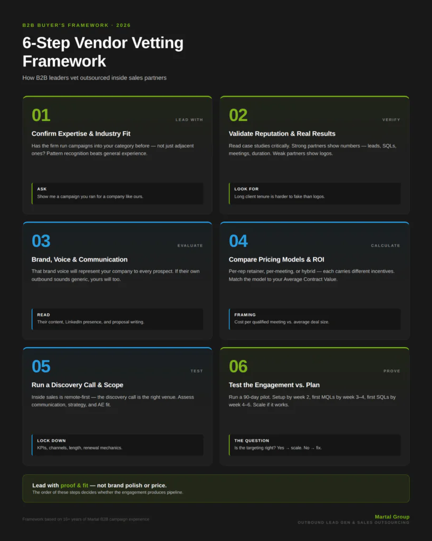This screenshot has height=541, width=432.
Task: Click THE QUESTION callout box
Action: coord(314,445)
